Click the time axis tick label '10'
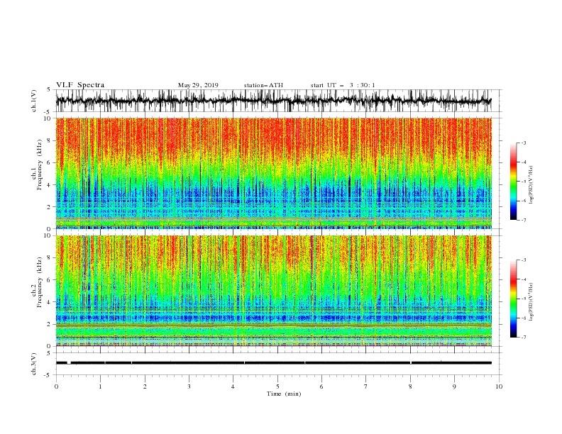Image resolution: width=562 pixels, height=434 pixels. click(499, 386)
